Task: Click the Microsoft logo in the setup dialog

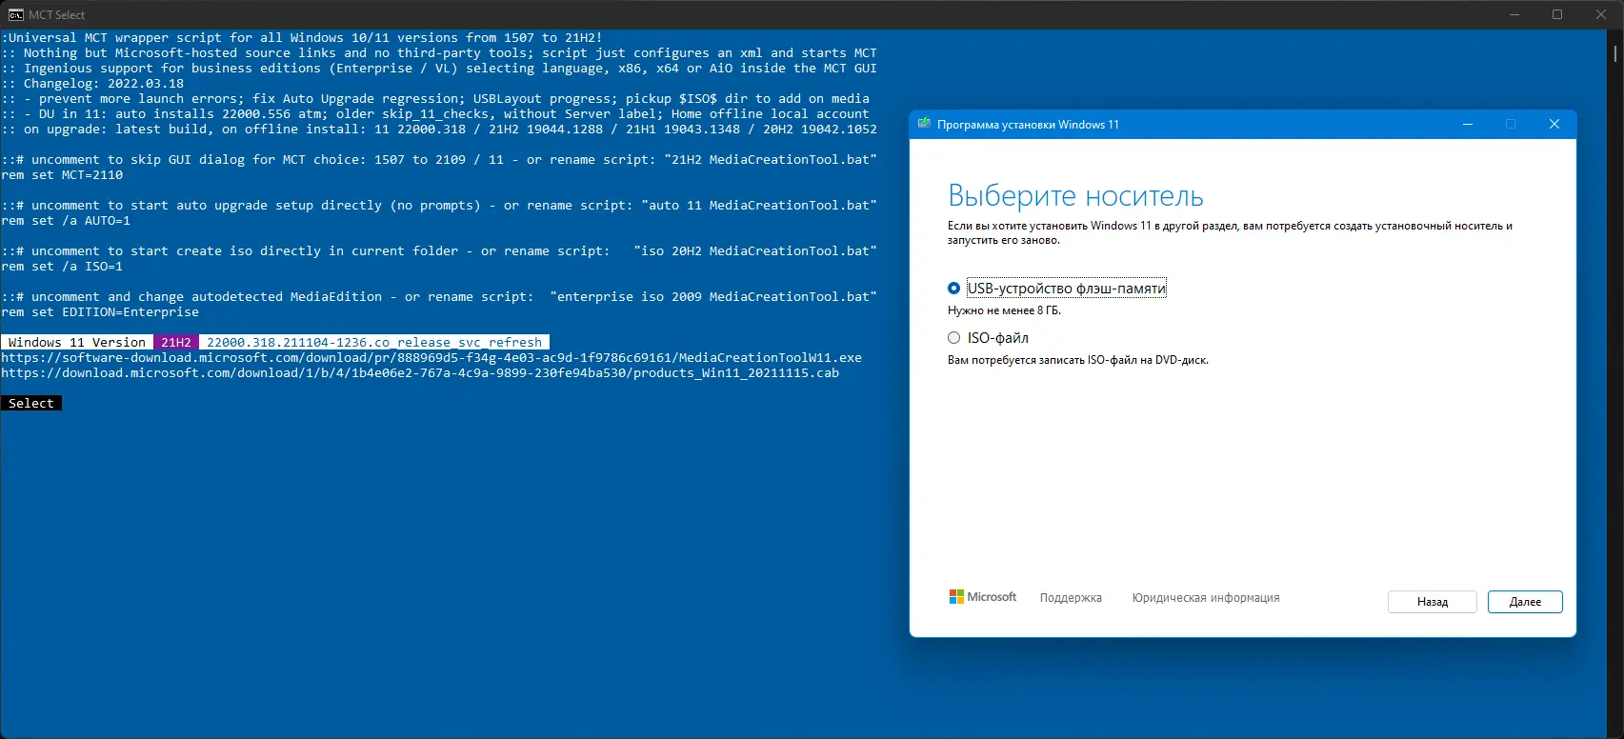Action: [983, 597]
